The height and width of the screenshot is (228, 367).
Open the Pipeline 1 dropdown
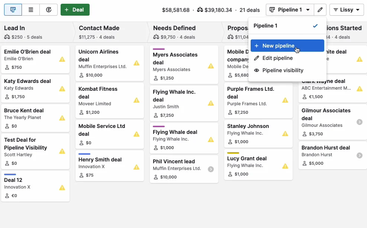(290, 10)
